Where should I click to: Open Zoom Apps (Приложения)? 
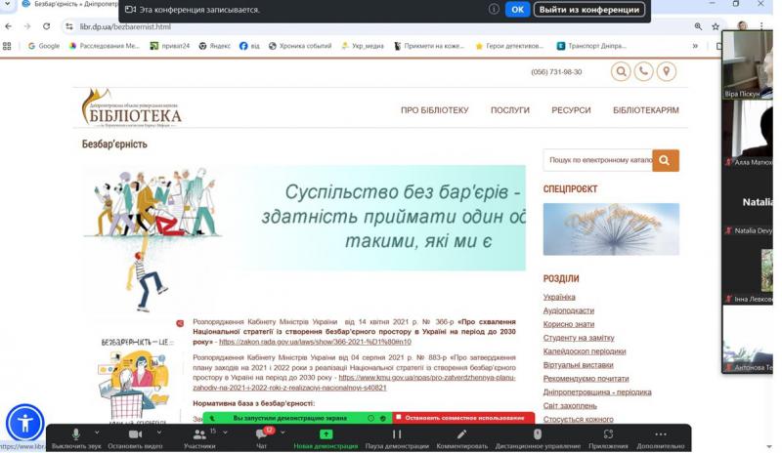coord(608,434)
